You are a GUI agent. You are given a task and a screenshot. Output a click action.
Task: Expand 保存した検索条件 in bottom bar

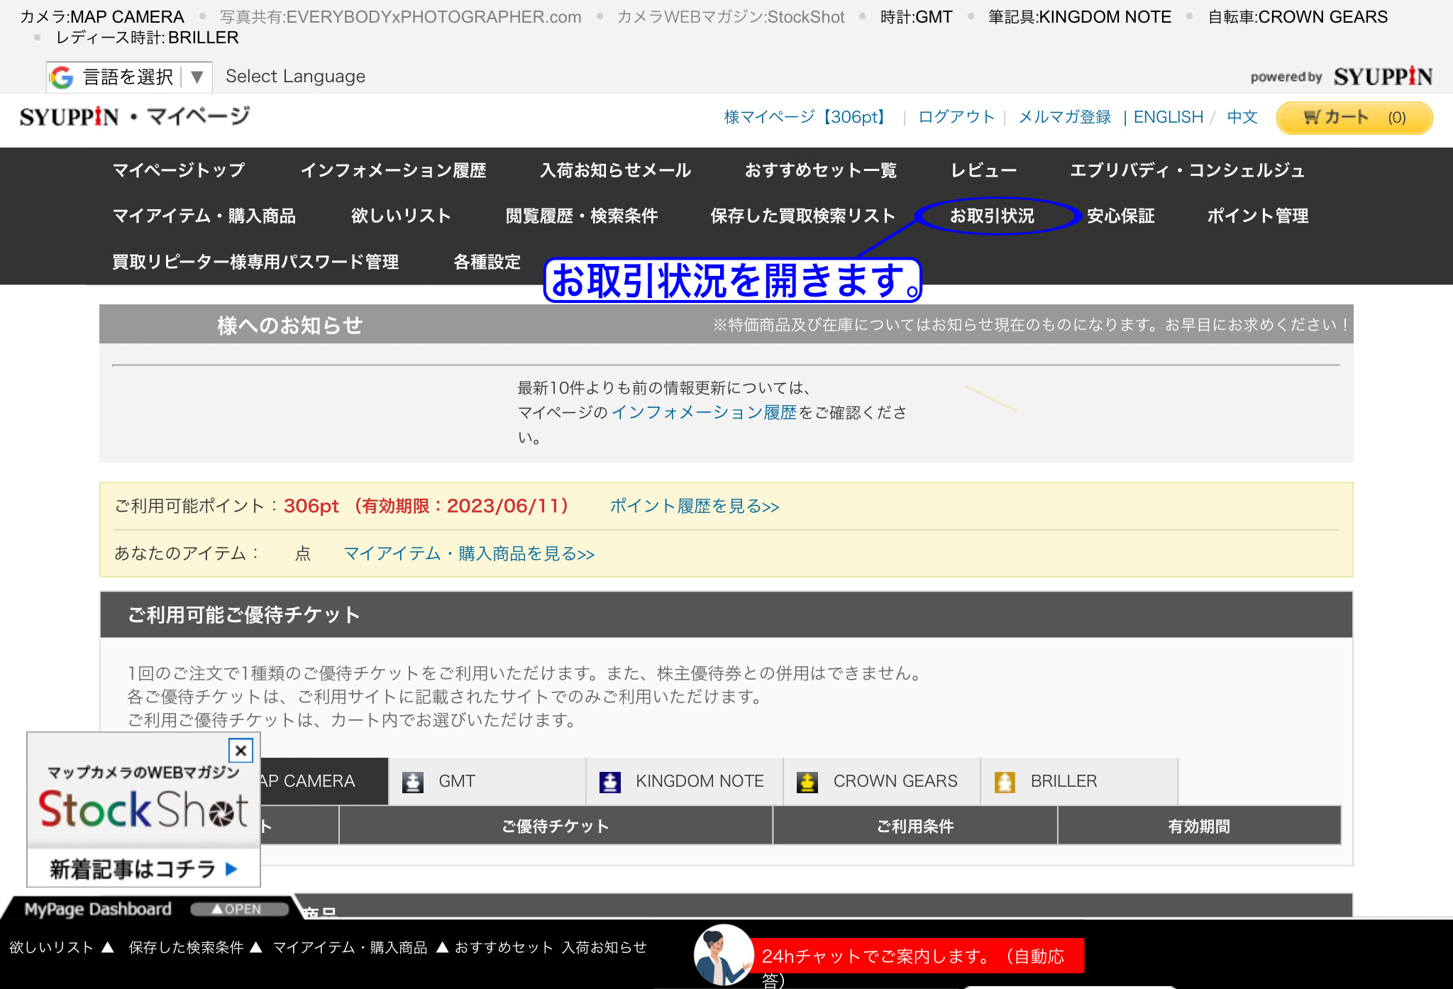196,947
